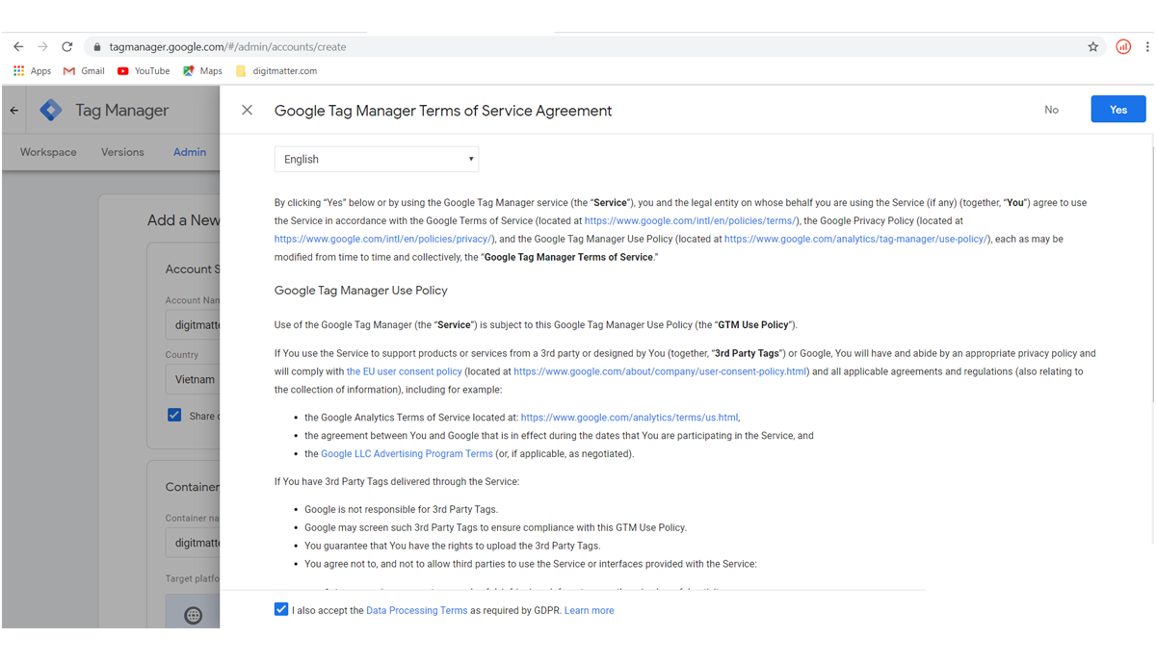The height and width of the screenshot is (663, 1156).
Task: Click the text "Google is not responsible for 3rd Party Tags."
Action: pos(401,509)
